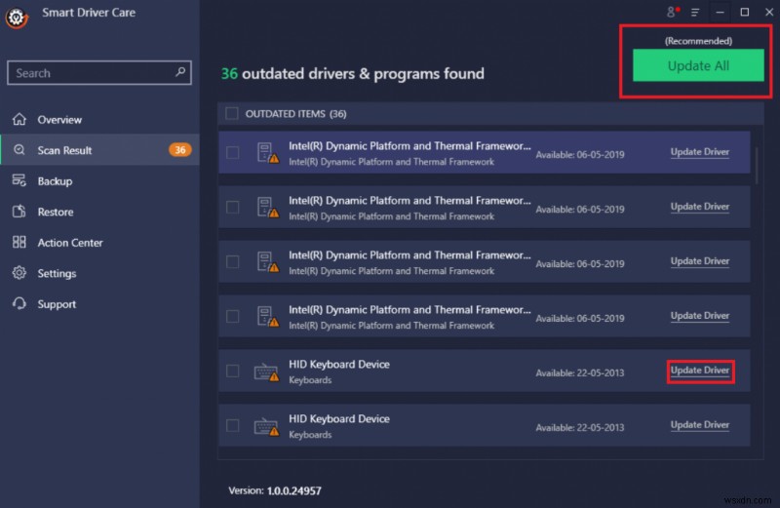Screen dimensions: 780x508
Task: Click the Smart Driver Care gear logo
Action: click(16, 18)
